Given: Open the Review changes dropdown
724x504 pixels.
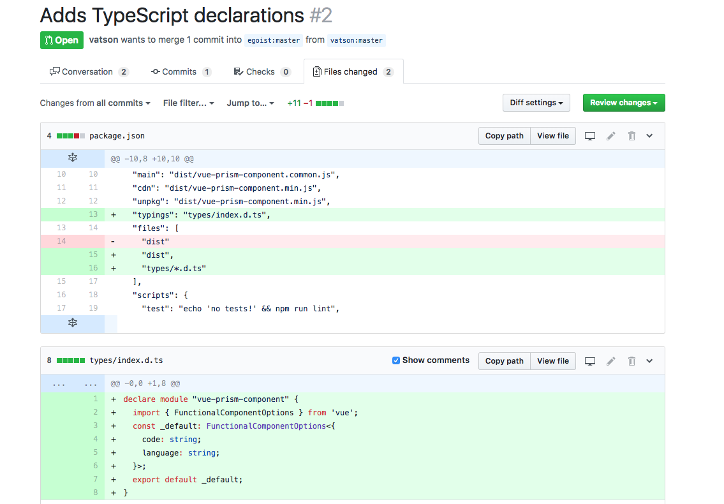Looking at the screenshot, I should coord(623,103).
